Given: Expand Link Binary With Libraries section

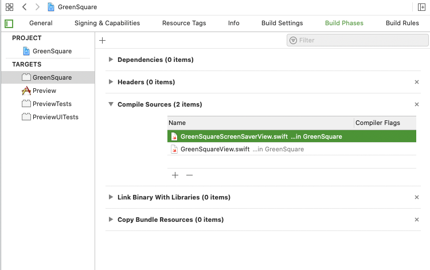Looking at the screenshot, I should click(111, 197).
